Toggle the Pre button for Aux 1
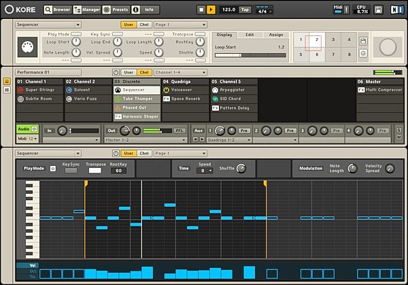Screen dimensions: 408x285 click(244, 131)
